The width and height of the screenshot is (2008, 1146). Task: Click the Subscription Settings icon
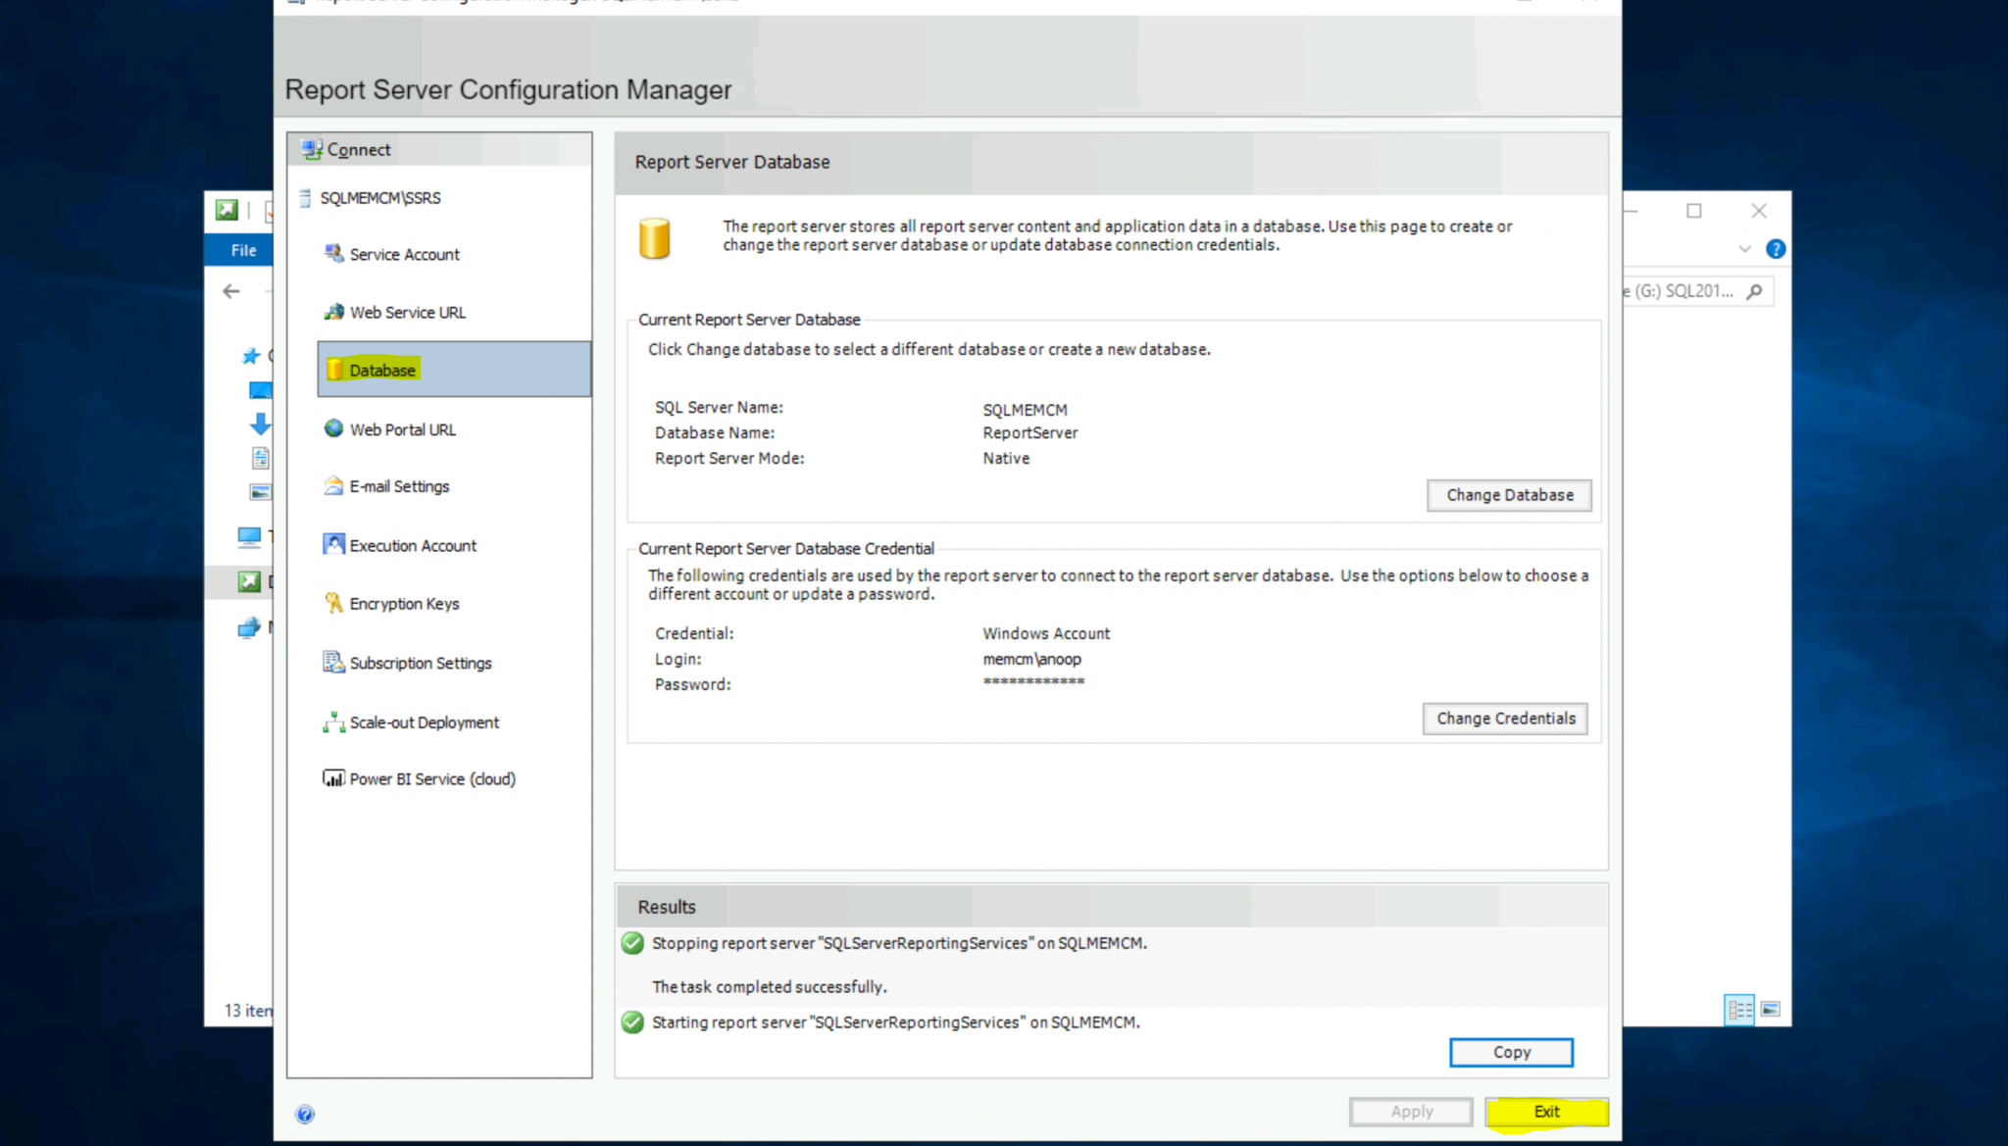click(x=333, y=662)
